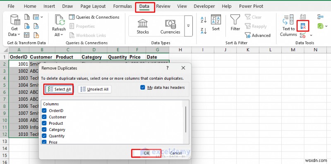Click cell A12 containing 1010
Viewport: 331px width, 164px height.
pos(19,134)
